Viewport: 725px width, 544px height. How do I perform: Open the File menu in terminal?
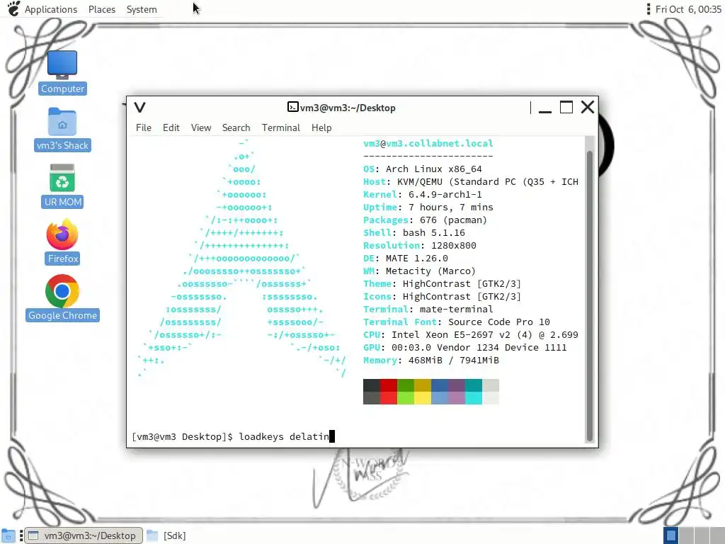143,127
